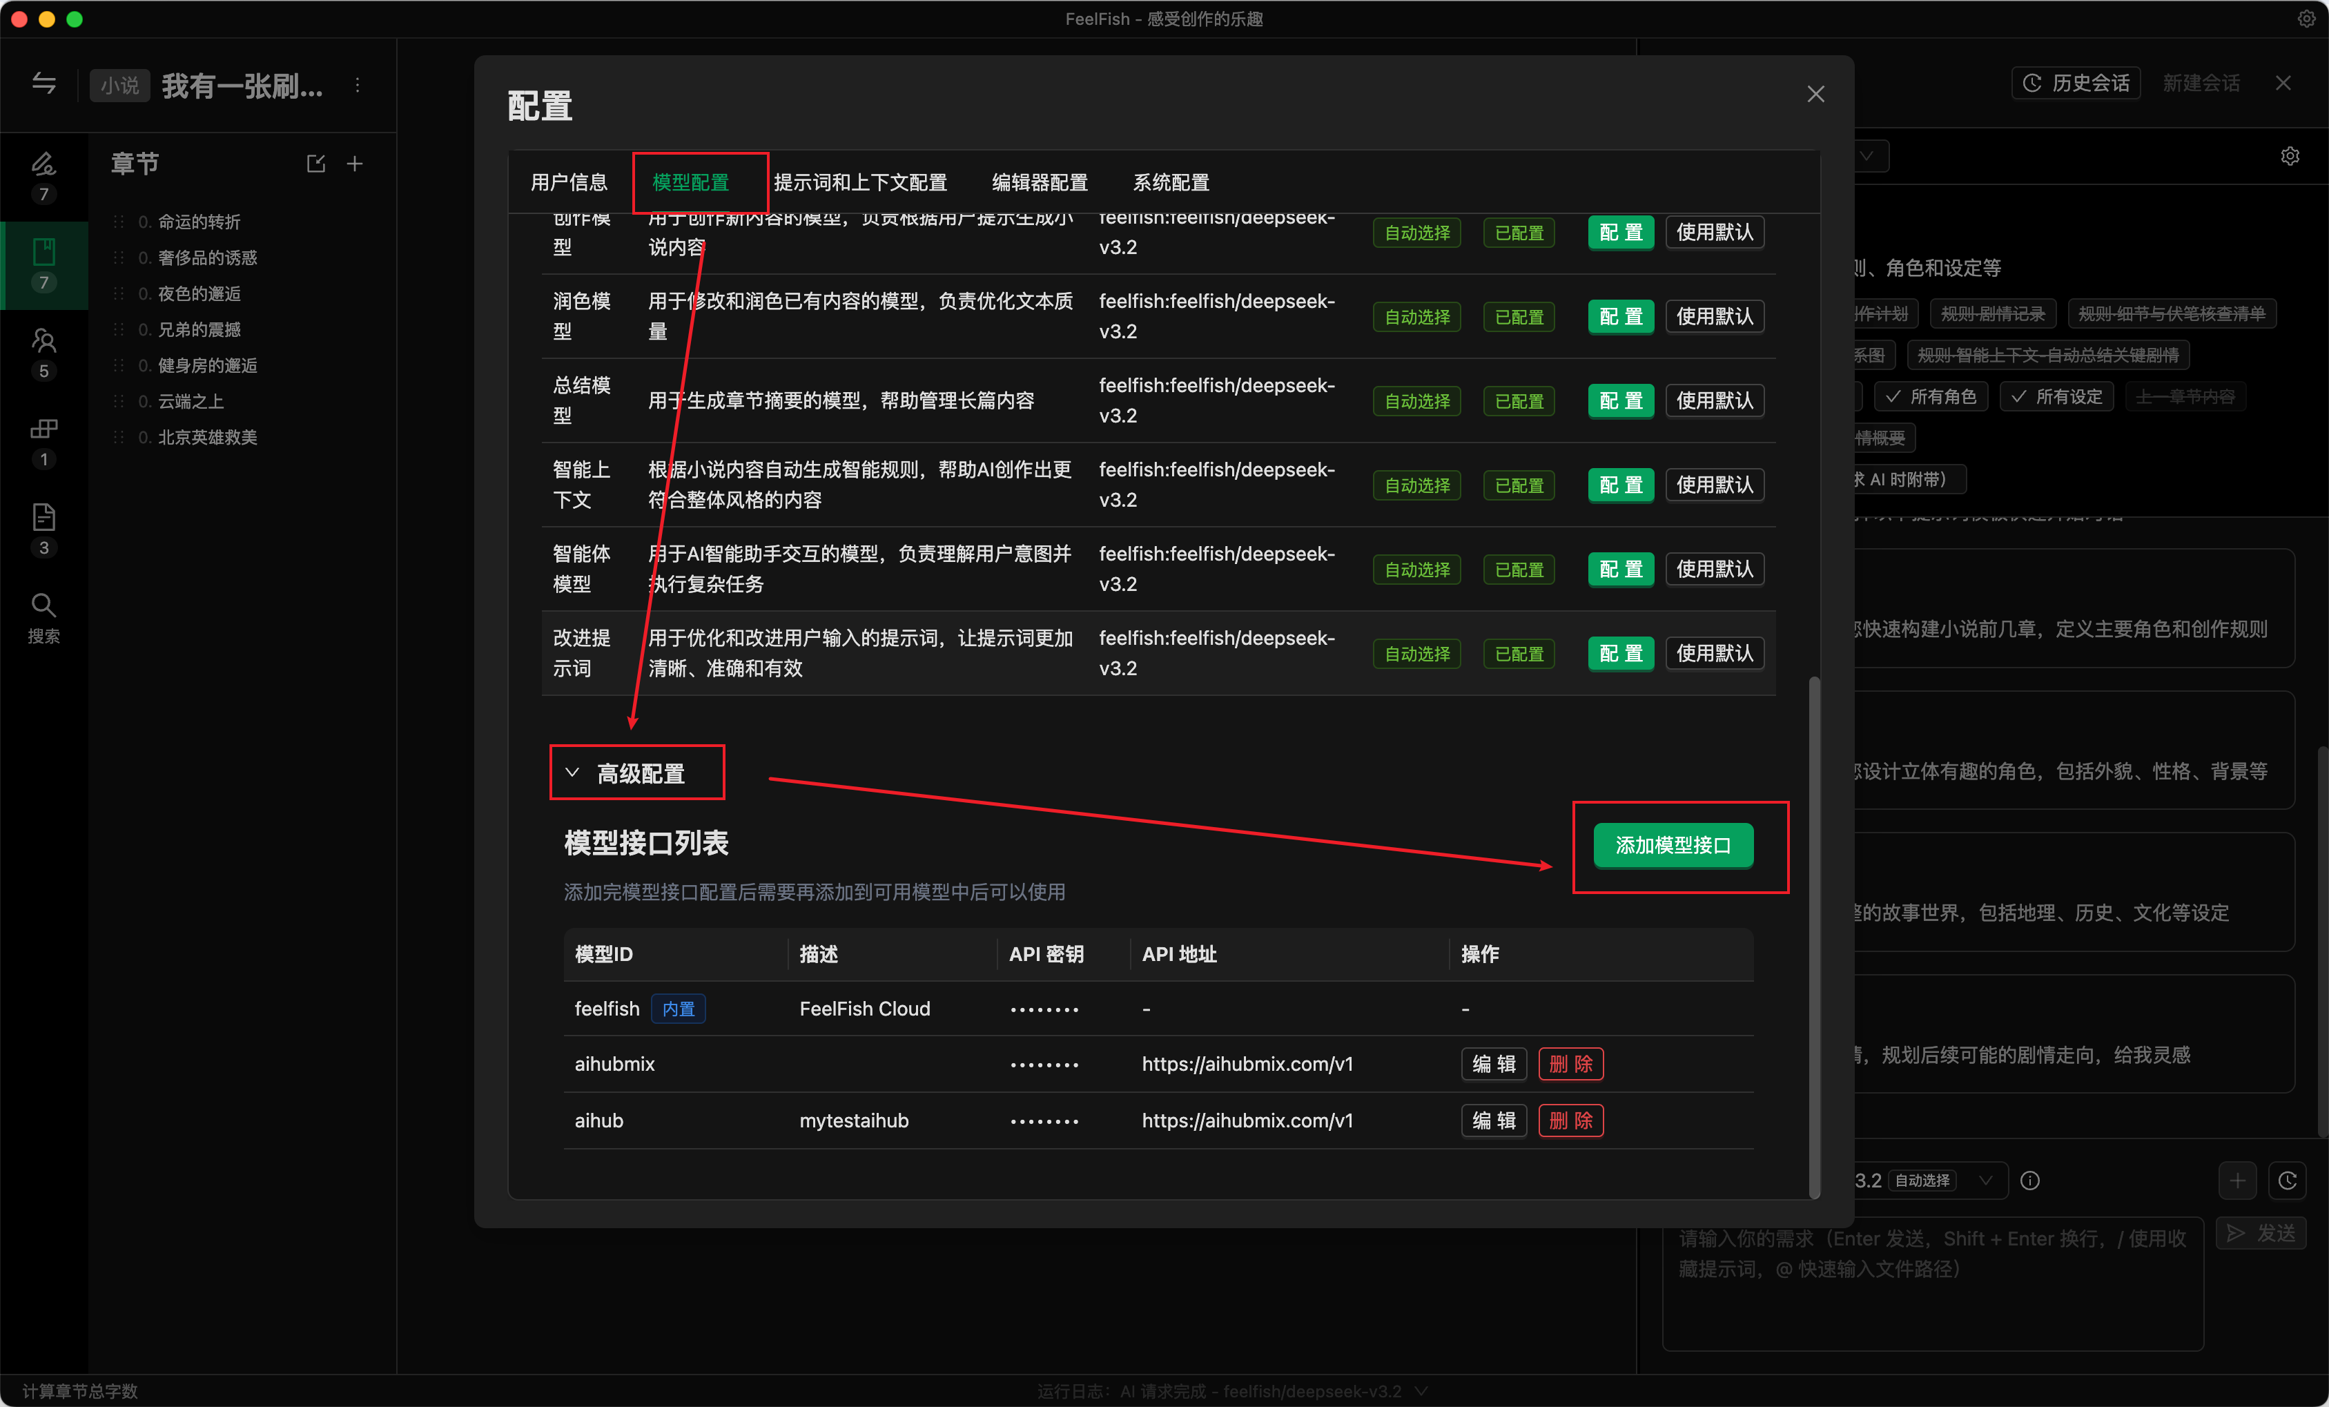Click the plus icon next to 章节
Viewport: 2329px width, 1407px height.
[354, 164]
